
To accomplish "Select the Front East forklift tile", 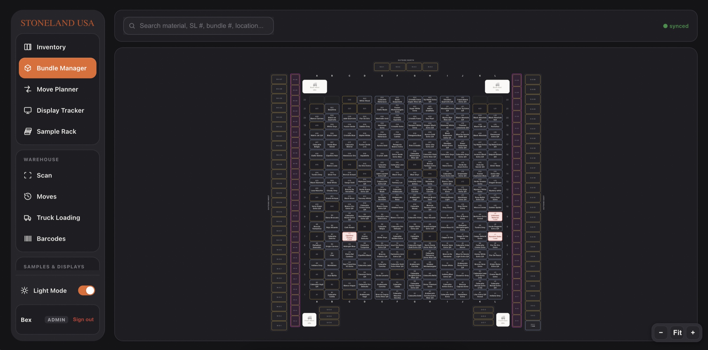I will 503,320.
